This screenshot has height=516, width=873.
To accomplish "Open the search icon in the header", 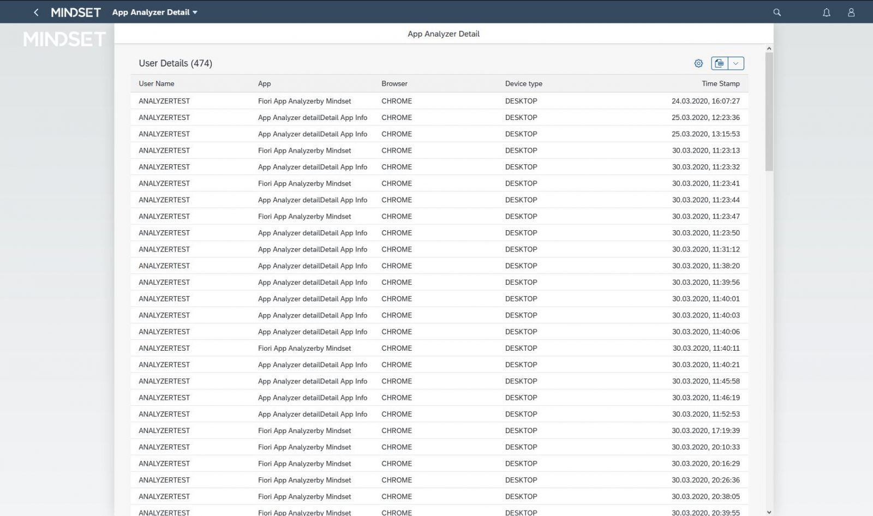I will point(777,12).
